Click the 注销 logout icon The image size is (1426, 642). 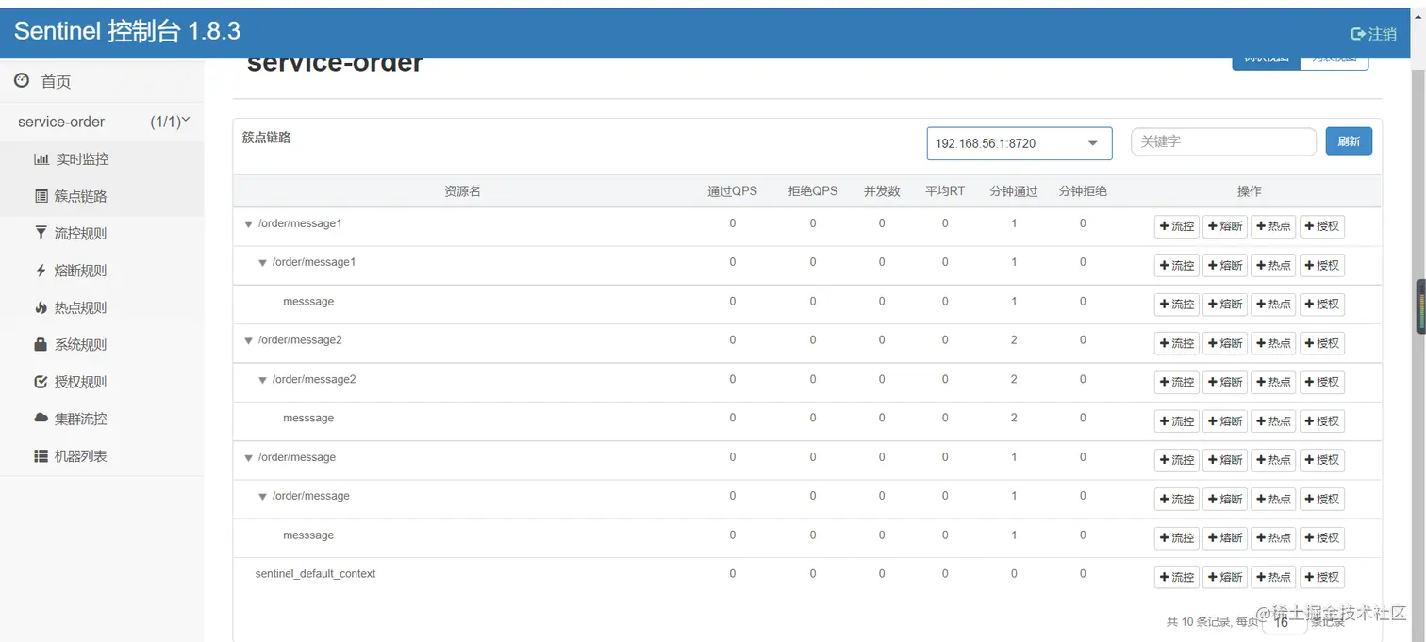1358,33
